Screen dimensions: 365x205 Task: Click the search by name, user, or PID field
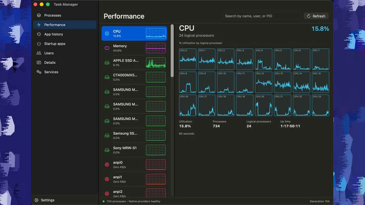click(x=261, y=16)
